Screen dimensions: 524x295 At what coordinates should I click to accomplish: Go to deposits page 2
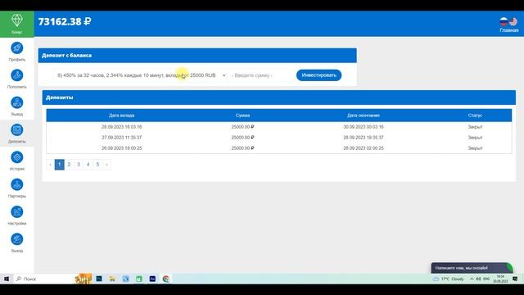69,164
